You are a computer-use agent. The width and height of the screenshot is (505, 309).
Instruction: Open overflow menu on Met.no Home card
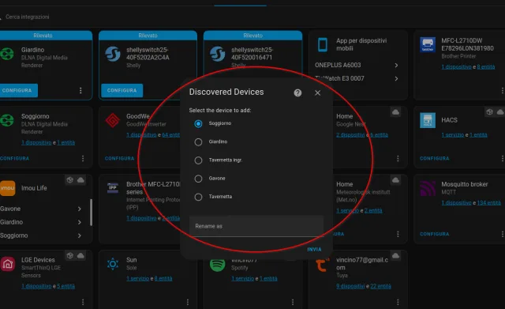point(398,234)
